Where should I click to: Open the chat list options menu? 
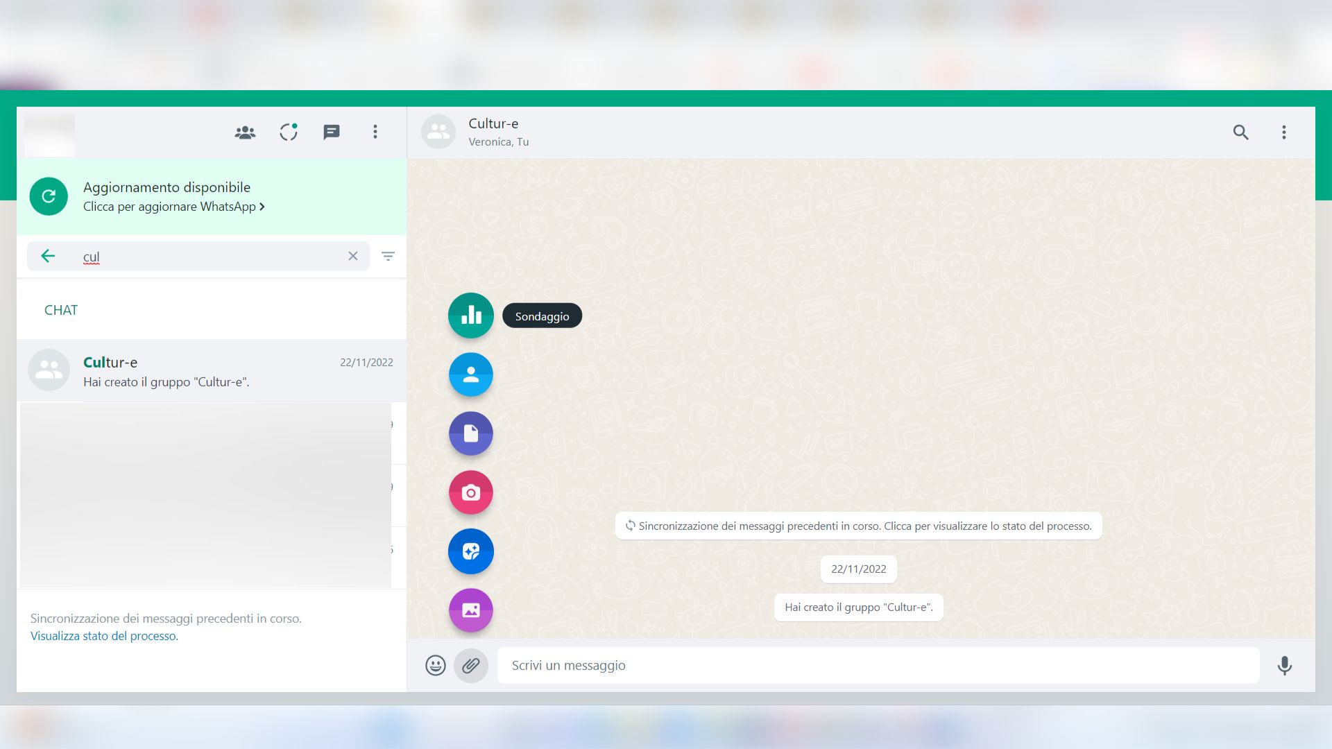click(375, 132)
